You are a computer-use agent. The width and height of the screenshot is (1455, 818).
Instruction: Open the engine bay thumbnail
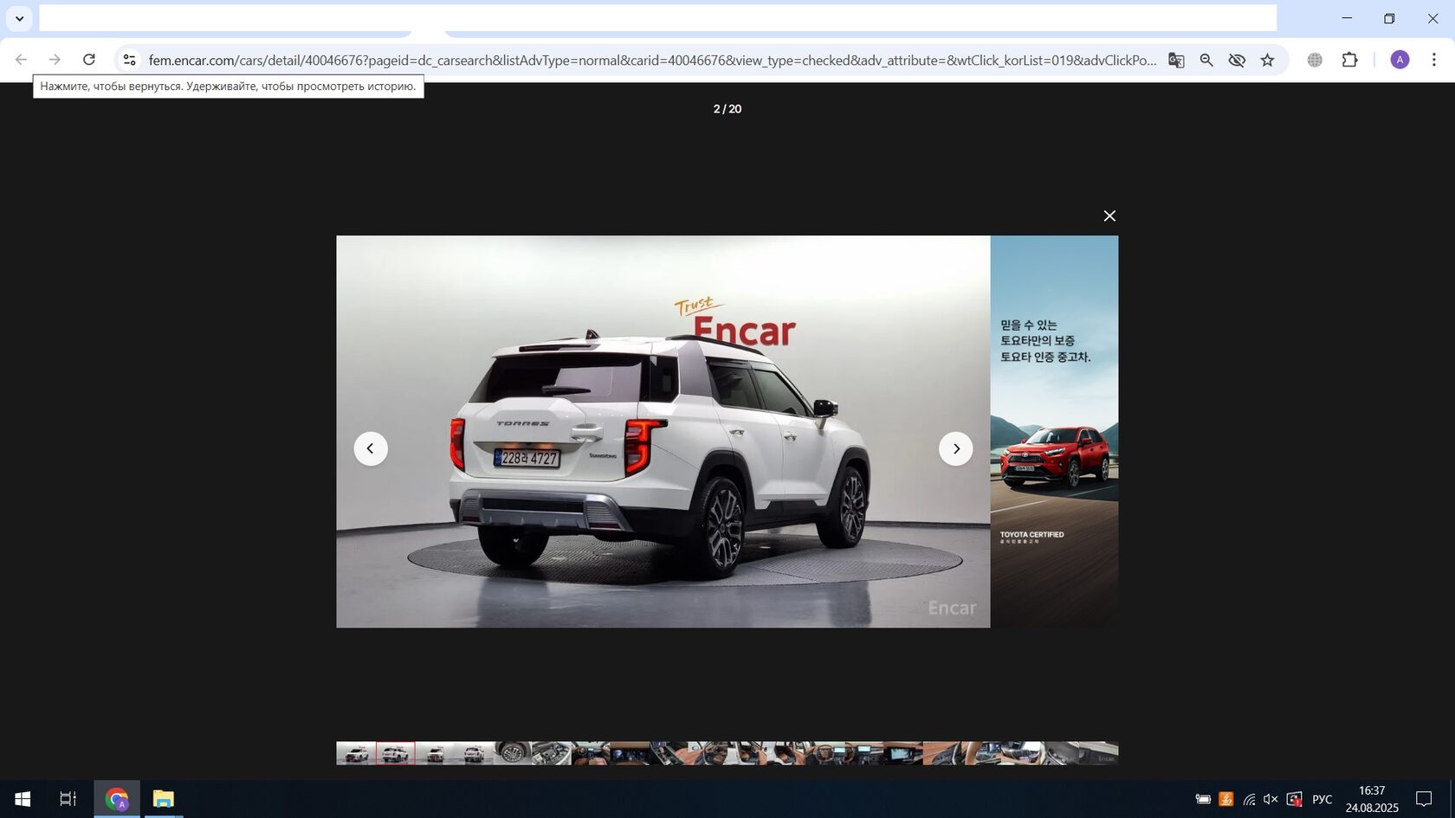click(552, 753)
